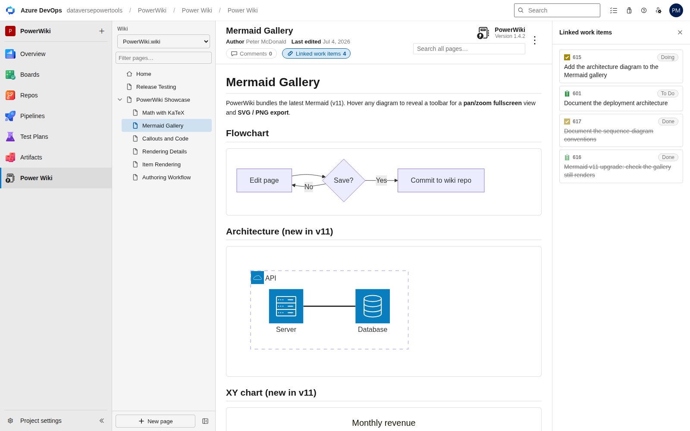Collapse the project sidebar with double-chevron icon

102,421
